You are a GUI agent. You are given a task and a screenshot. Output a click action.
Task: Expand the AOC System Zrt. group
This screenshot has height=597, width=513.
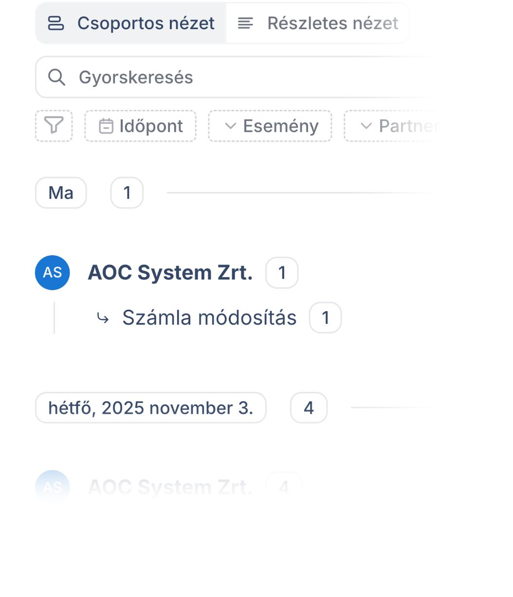pyautogui.click(x=170, y=273)
